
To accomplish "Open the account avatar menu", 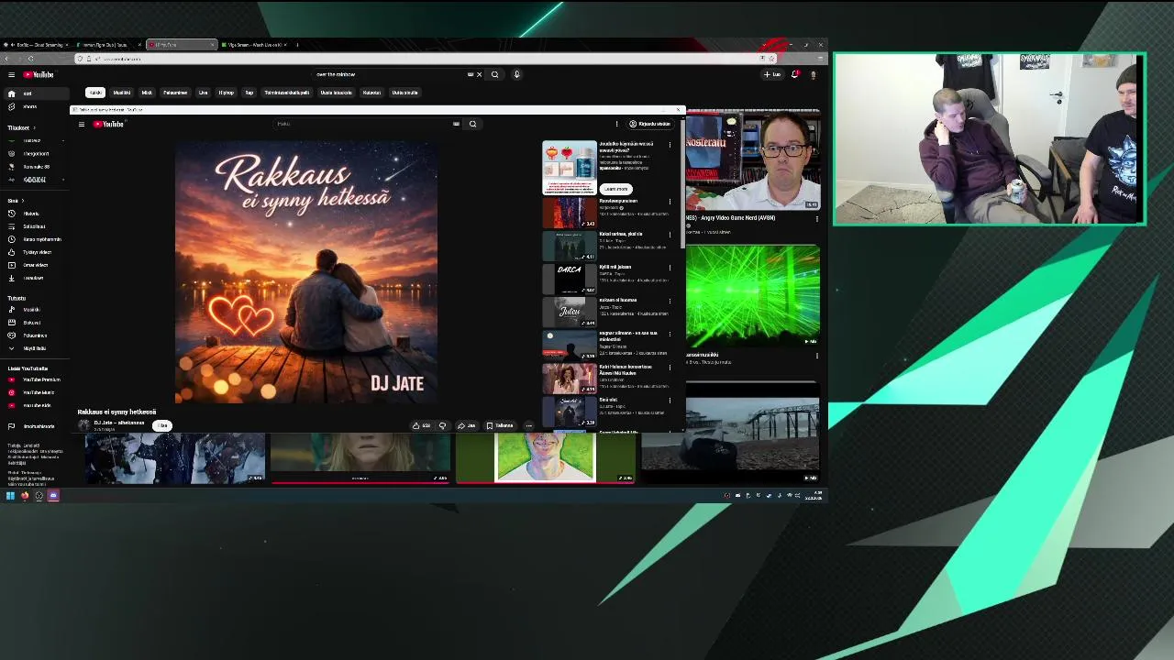I will point(813,74).
